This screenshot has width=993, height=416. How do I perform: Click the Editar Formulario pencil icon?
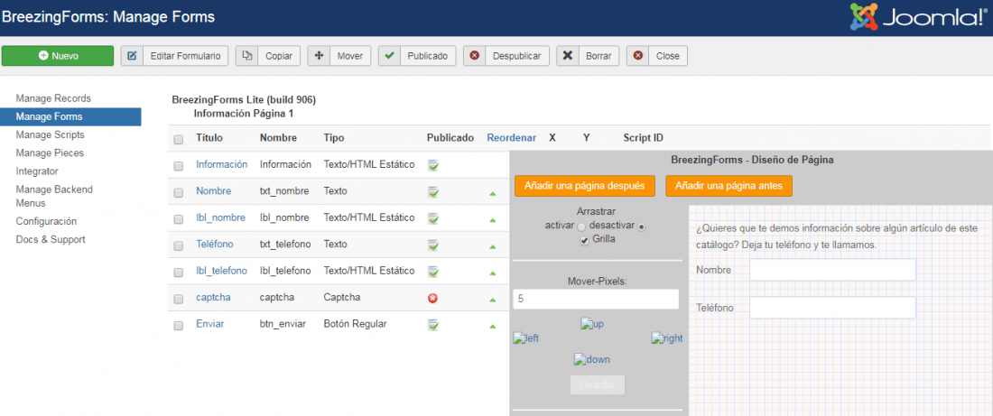(133, 56)
